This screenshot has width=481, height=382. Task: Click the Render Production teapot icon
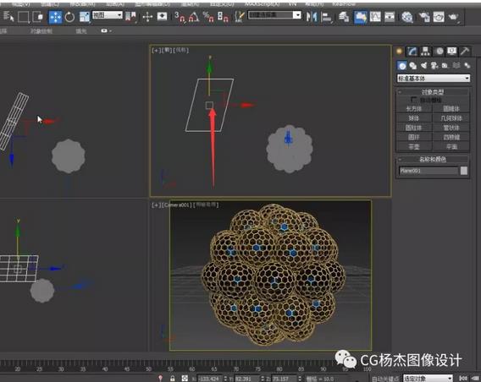click(453, 17)
